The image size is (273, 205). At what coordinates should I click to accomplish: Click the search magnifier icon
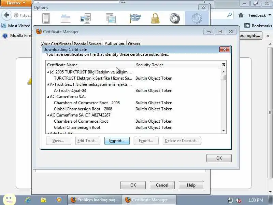pos(230,15)
